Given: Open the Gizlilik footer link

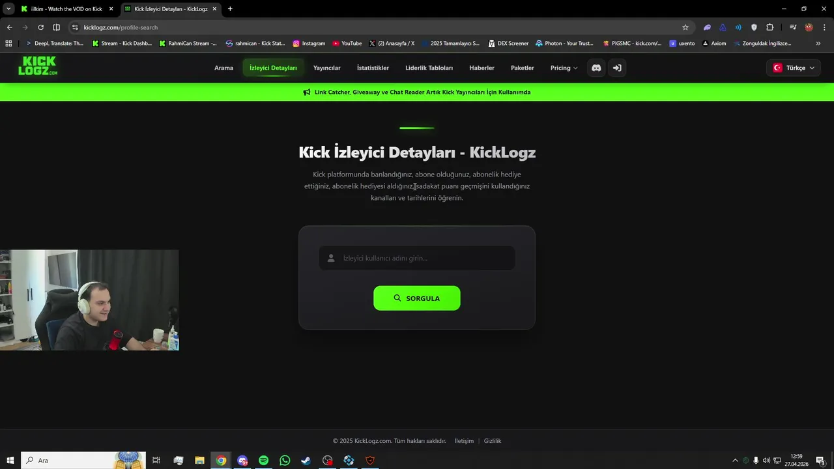Looking at the screenshot, I should 493,441.
